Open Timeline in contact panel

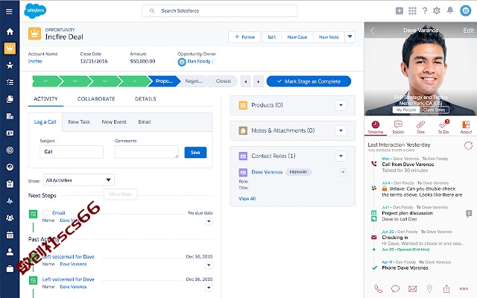click(376, 127)
